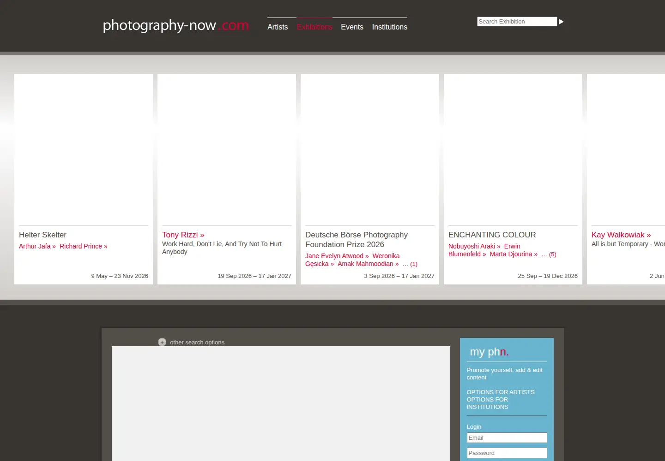Navigate to Institutions
Screen dimensions: 665x461
pyautogui.click(x=390, y=27)
